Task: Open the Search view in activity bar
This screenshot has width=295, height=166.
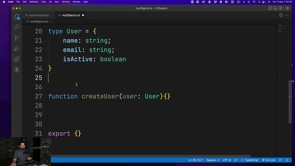Action: tap(17, 27)
